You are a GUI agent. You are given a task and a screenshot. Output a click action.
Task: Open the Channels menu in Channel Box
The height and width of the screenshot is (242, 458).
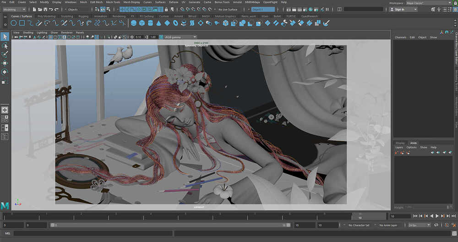(x=400, y=37)
